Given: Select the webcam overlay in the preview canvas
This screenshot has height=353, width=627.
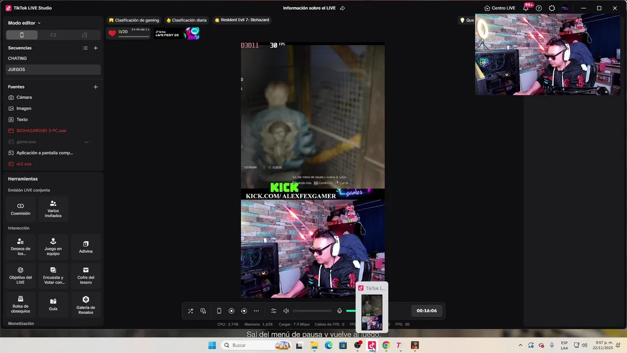Looking at the screenshot, I should (x=313, y=249).
